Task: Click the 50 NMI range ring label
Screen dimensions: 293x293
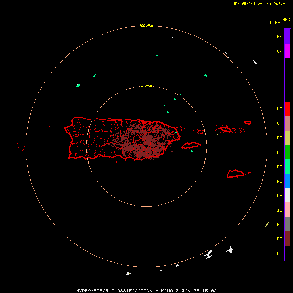Action: pos(146,86)
